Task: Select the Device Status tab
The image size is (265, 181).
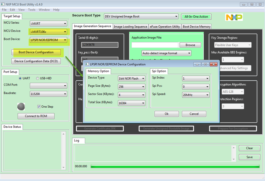Action: tap(12, 127)
